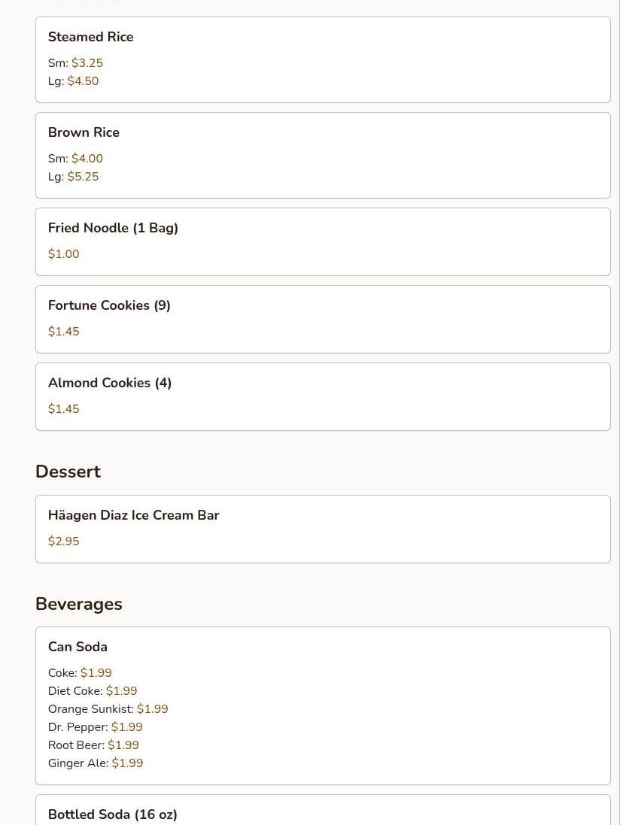Select the Almond Cookies (4) item
Image resolution: width=635 pixels, height=825 pixels.
[x=110, y=383]
